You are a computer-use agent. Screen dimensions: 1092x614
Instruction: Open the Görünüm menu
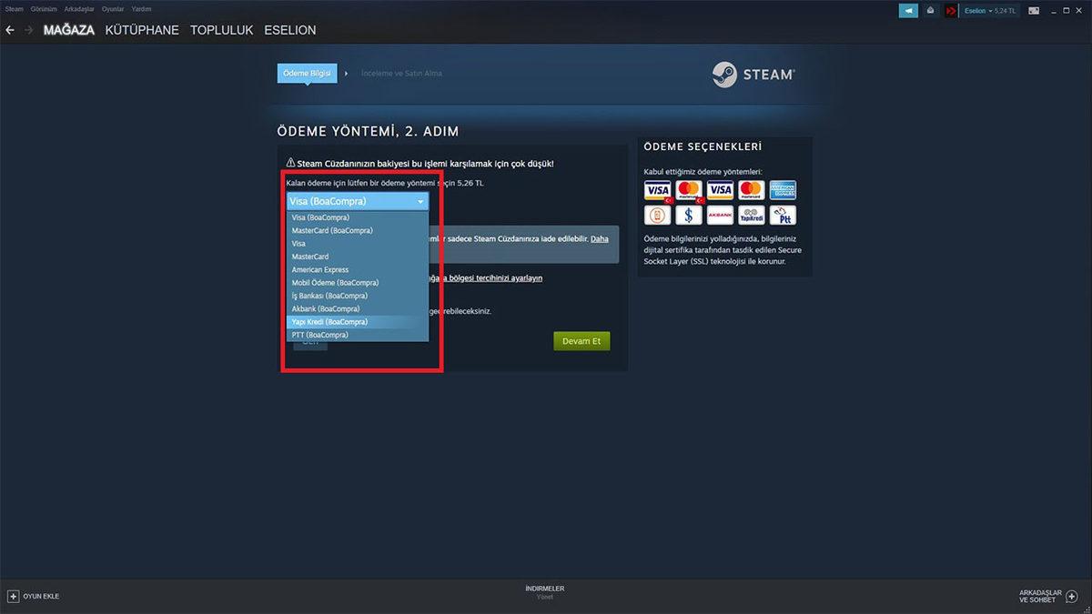tap(44, 8)
